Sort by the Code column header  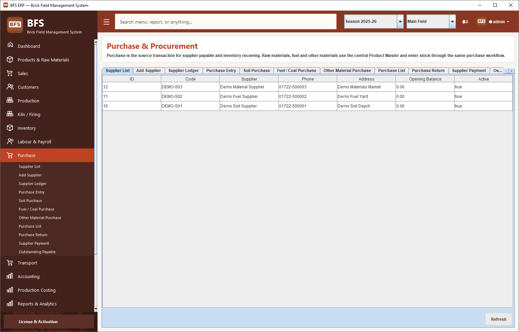[190, 79]
